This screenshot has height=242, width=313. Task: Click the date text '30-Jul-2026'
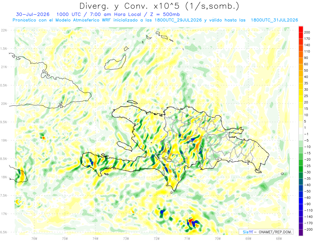point(32,14)
